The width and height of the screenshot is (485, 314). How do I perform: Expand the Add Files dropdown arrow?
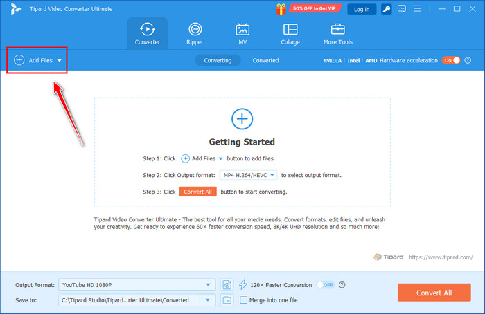point(60,61)
